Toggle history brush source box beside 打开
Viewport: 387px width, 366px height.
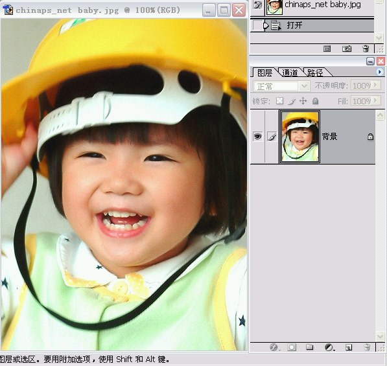tap(257, 26)
